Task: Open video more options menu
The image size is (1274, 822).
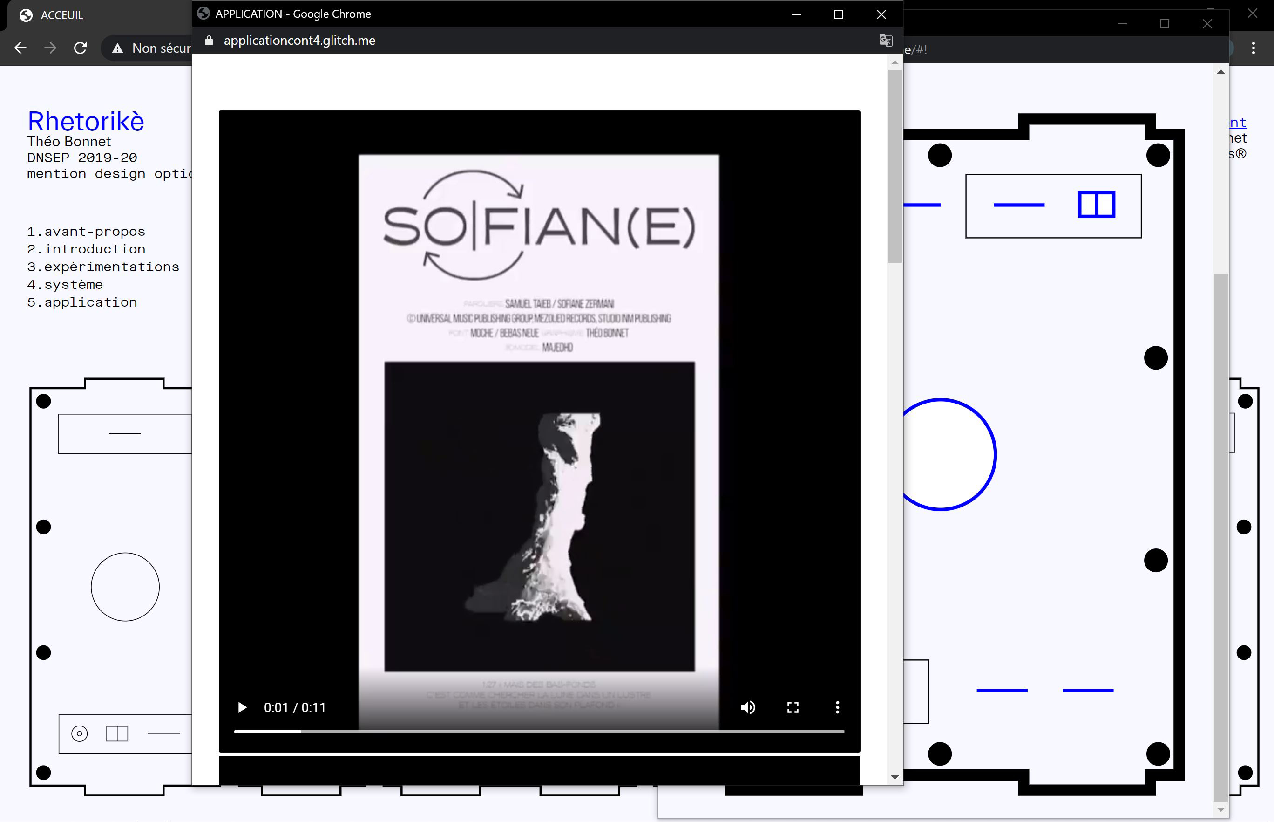Action: pos(837,707)
